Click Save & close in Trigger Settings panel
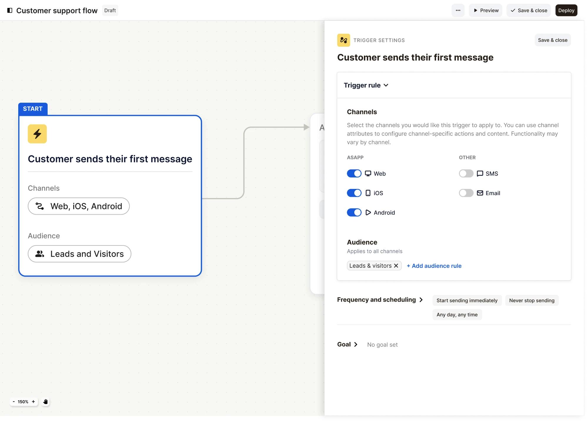Screen dimensions: 588x422 pyautogui.click(x=553, y=40)
